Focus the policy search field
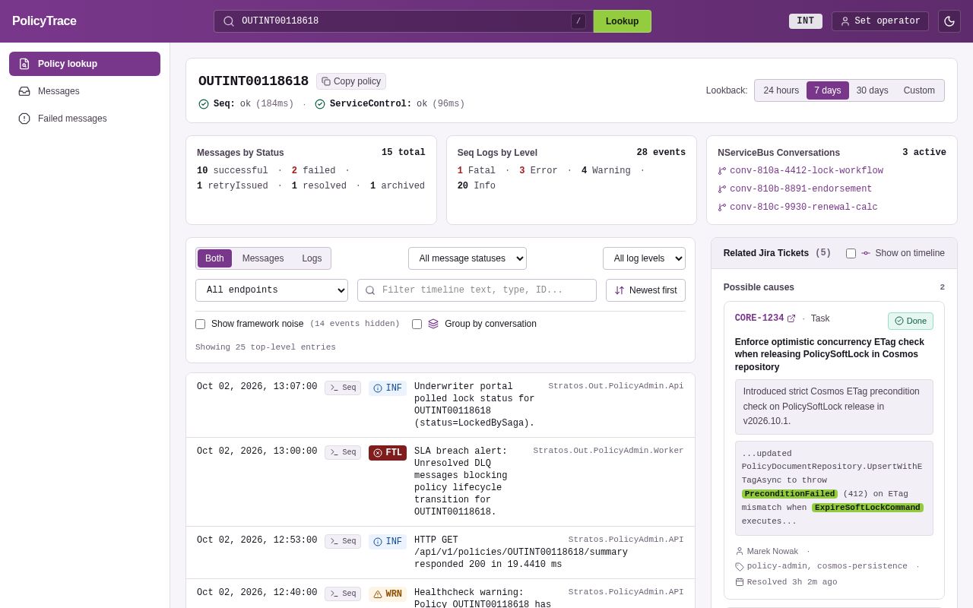 pos(404,21)
